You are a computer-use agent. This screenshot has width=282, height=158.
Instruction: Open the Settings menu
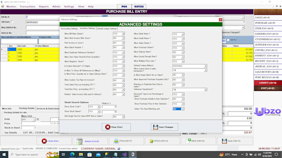tap(69, 7)
